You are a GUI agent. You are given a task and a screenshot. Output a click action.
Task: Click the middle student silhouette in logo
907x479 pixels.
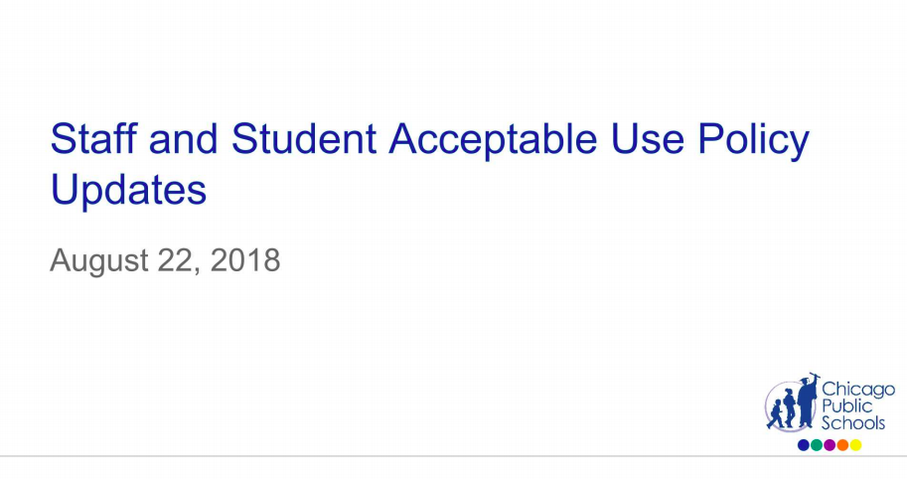tap(789, 407)
